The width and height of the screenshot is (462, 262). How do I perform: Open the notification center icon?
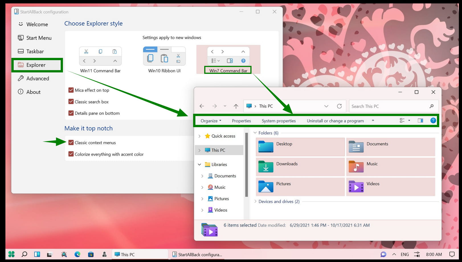coord(452,254)
